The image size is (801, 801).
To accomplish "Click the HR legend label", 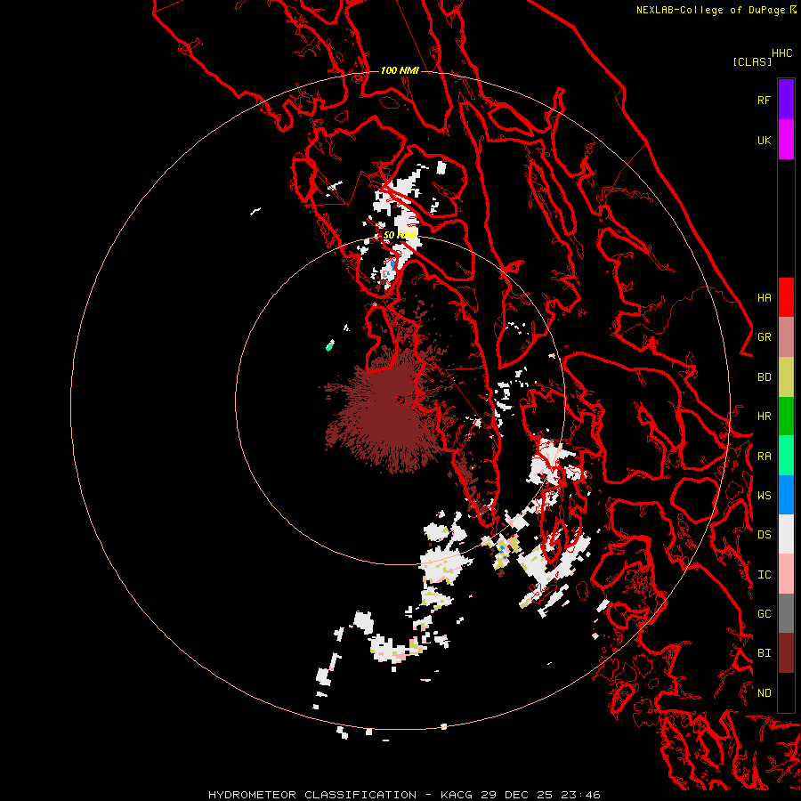I will click(x=764, y=417).
